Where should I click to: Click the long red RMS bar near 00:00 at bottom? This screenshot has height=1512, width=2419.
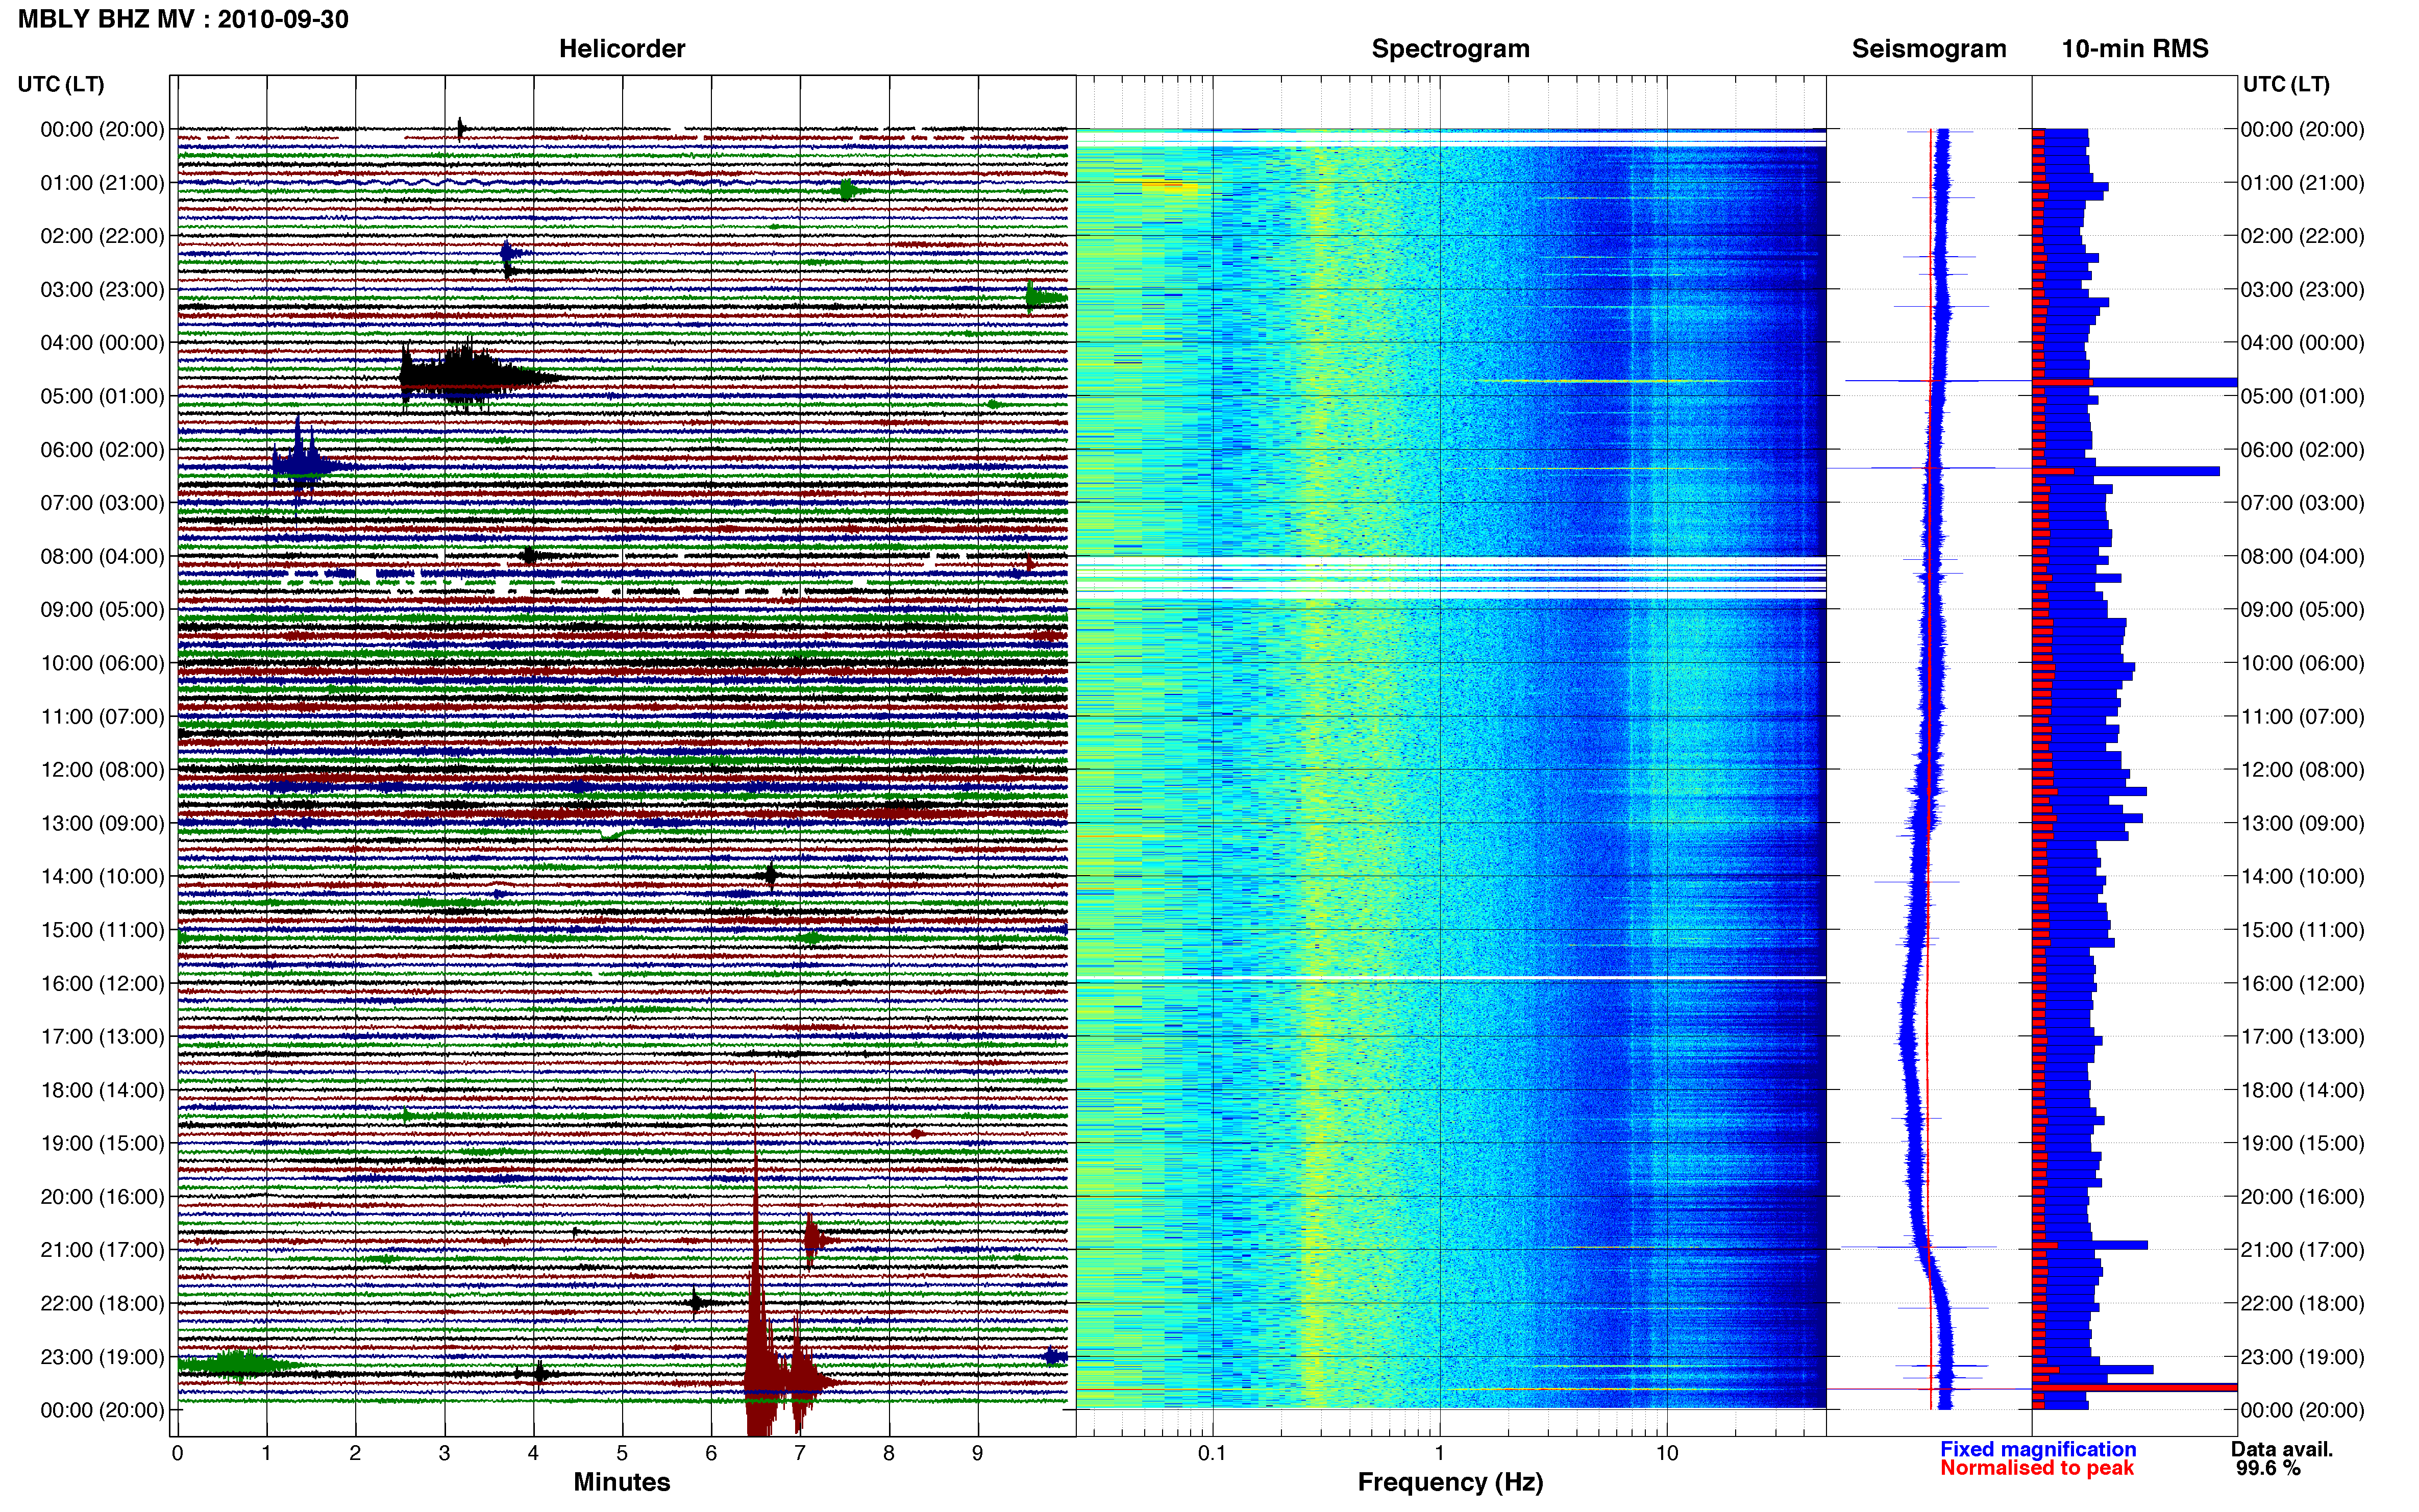point(2134,1388)
